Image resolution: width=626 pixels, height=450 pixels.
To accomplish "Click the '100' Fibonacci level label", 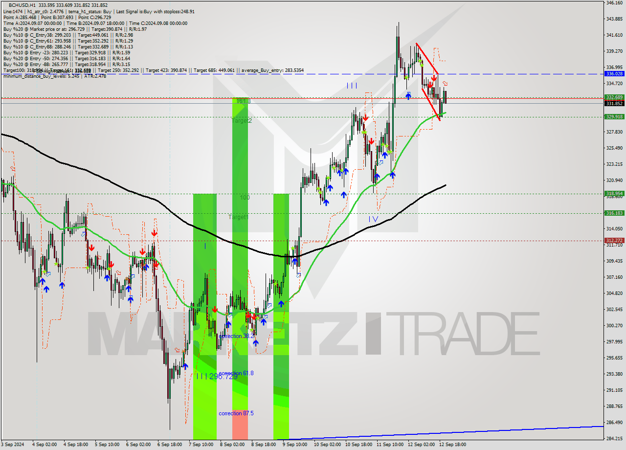I will pos(245,198).
